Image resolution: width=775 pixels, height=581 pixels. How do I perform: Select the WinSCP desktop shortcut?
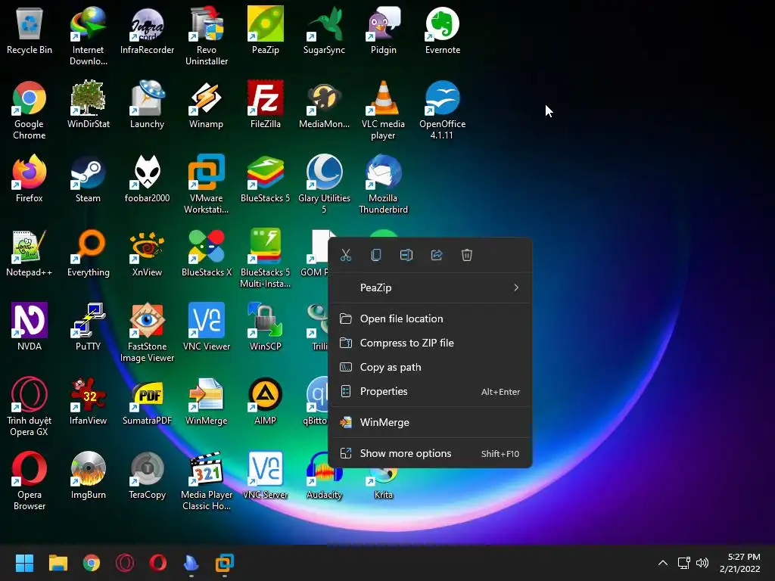[x=266, y=327]
